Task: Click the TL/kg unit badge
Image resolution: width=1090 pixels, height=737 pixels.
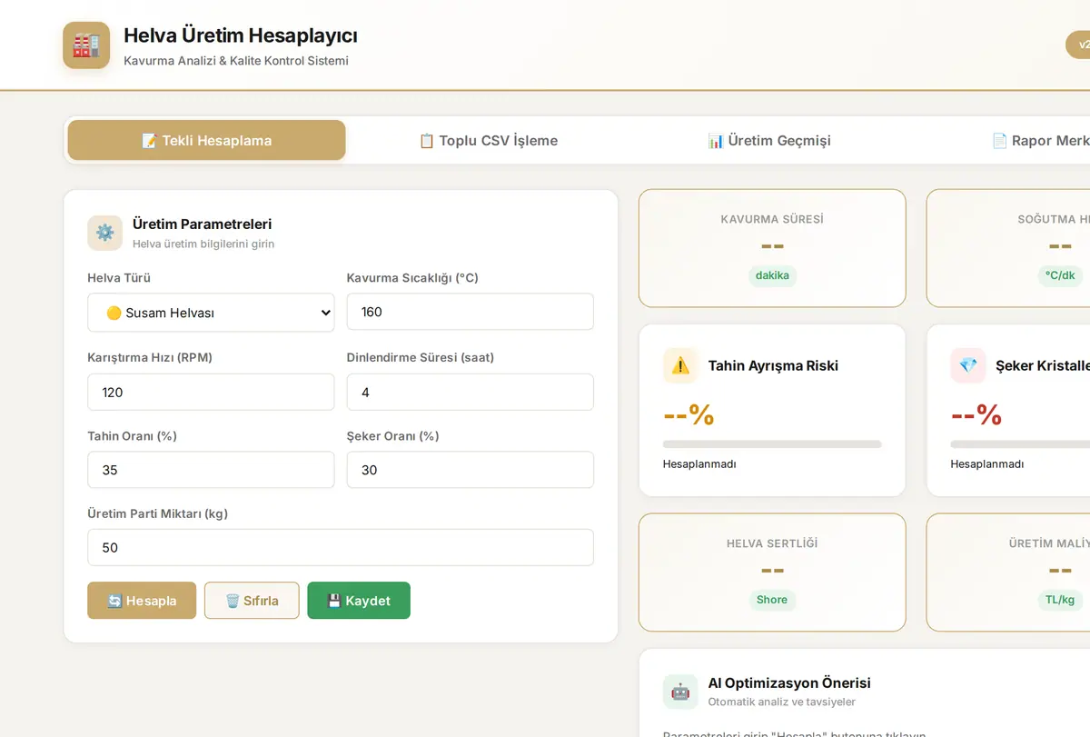Action: (1060, 600)
